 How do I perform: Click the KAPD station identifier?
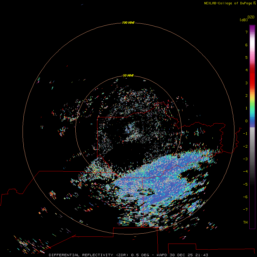point(162,255)
